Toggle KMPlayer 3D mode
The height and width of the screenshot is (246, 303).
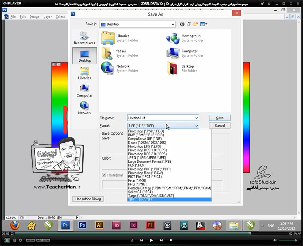(x=7, y=240)
